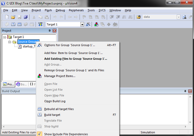Click the Save icon in toolbar
The image size is (194, 136).
pos(19,17)
